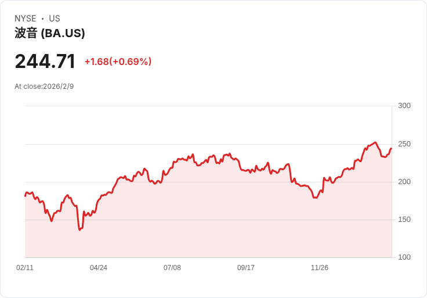Click the 150 y-axis label
Viewport: 427px width, 298px height.
click(404, 220)
